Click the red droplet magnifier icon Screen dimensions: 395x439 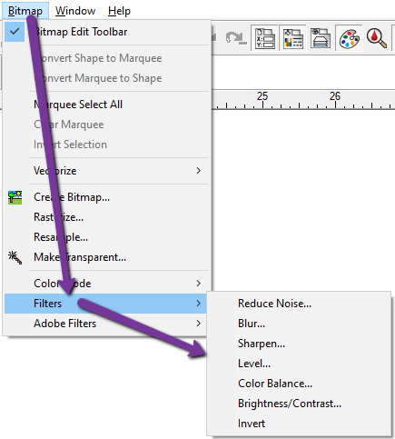click(377, 38)
